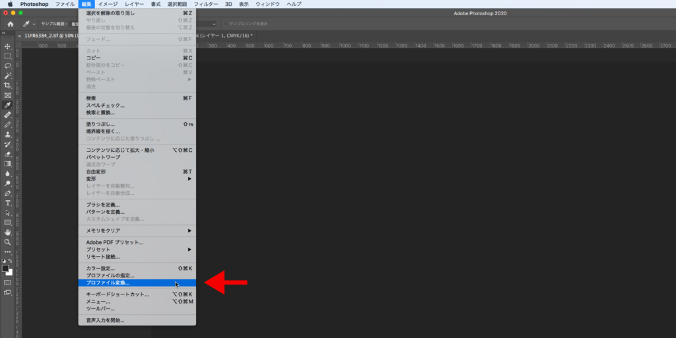The height and width of the screenshot is (338, 676).
Task: Select the Zoom tool
Action: point(7,242)
